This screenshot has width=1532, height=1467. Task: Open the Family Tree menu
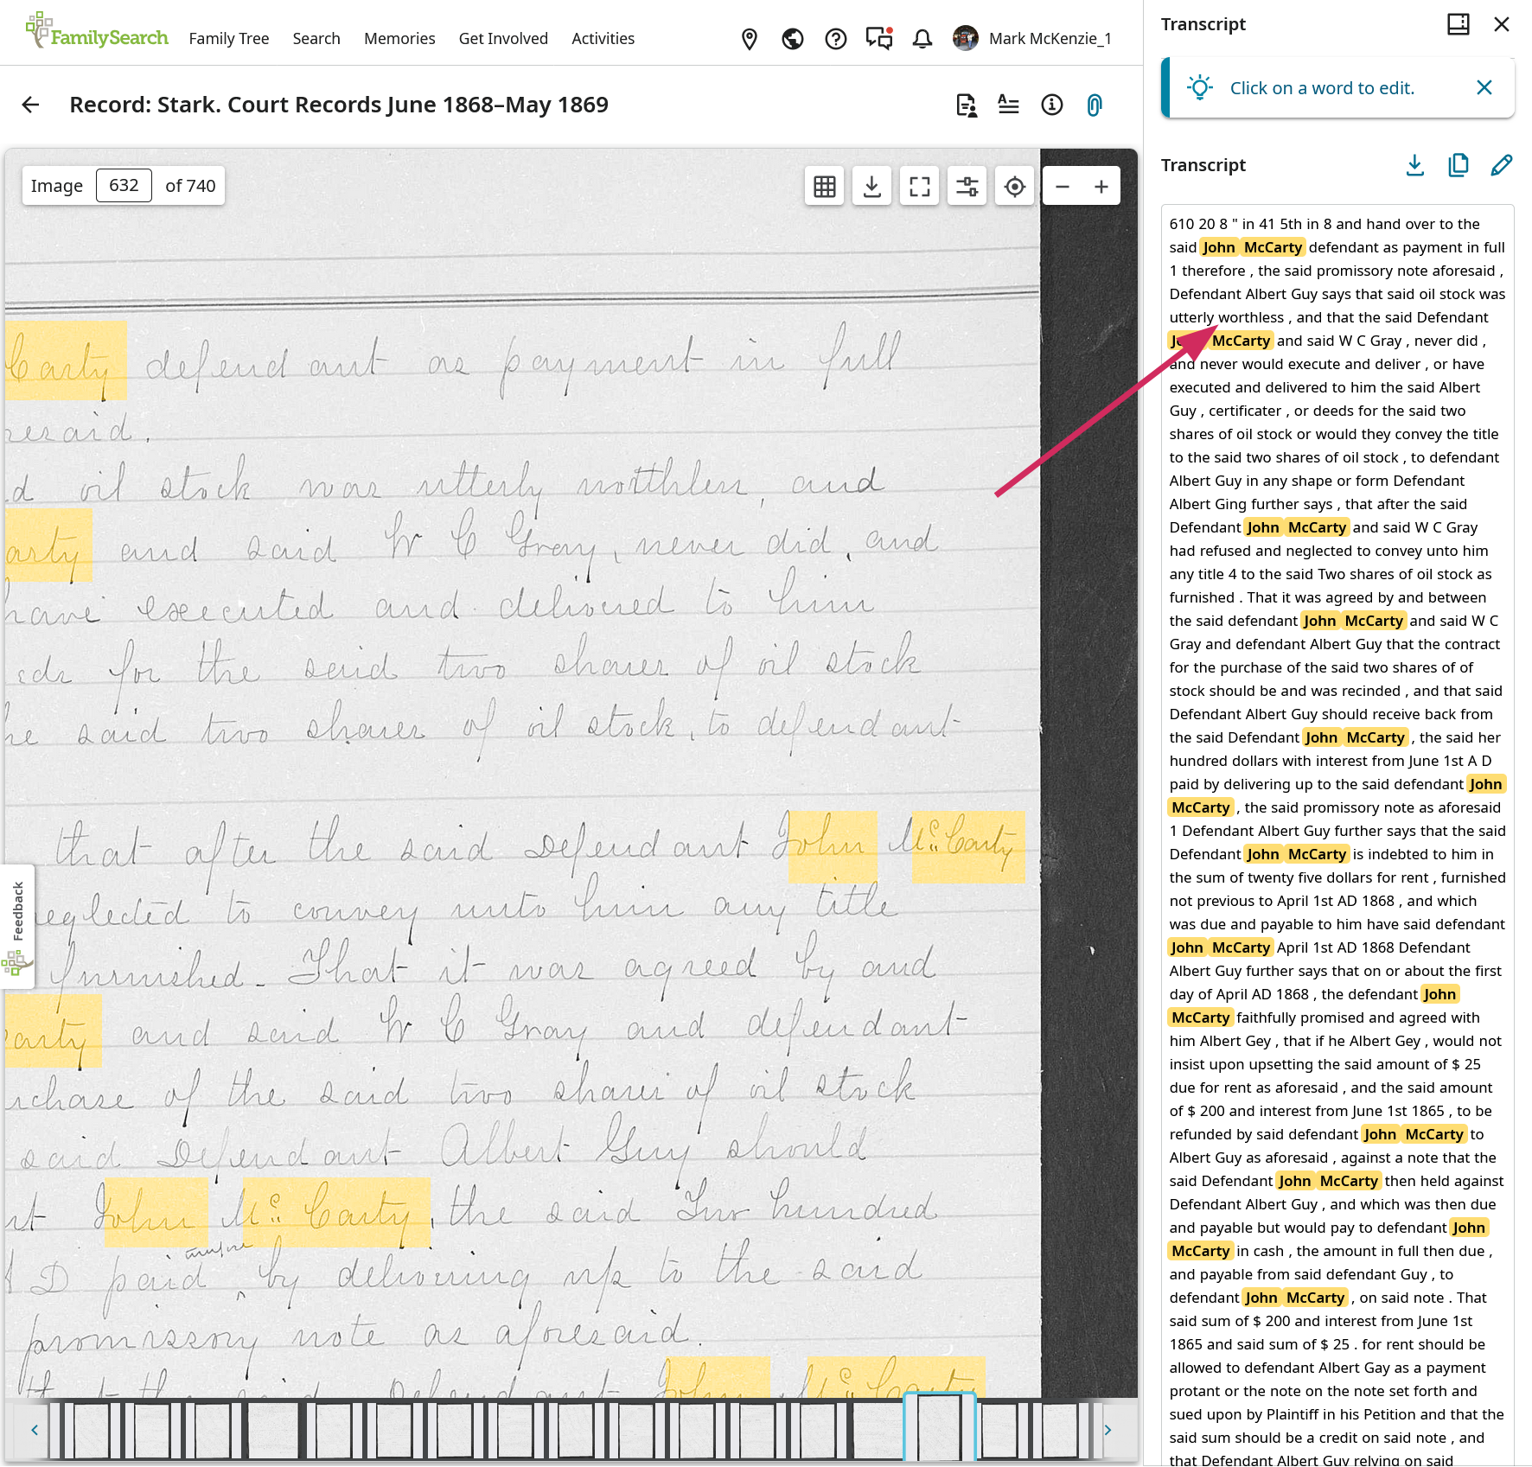[x=229, y=38]
